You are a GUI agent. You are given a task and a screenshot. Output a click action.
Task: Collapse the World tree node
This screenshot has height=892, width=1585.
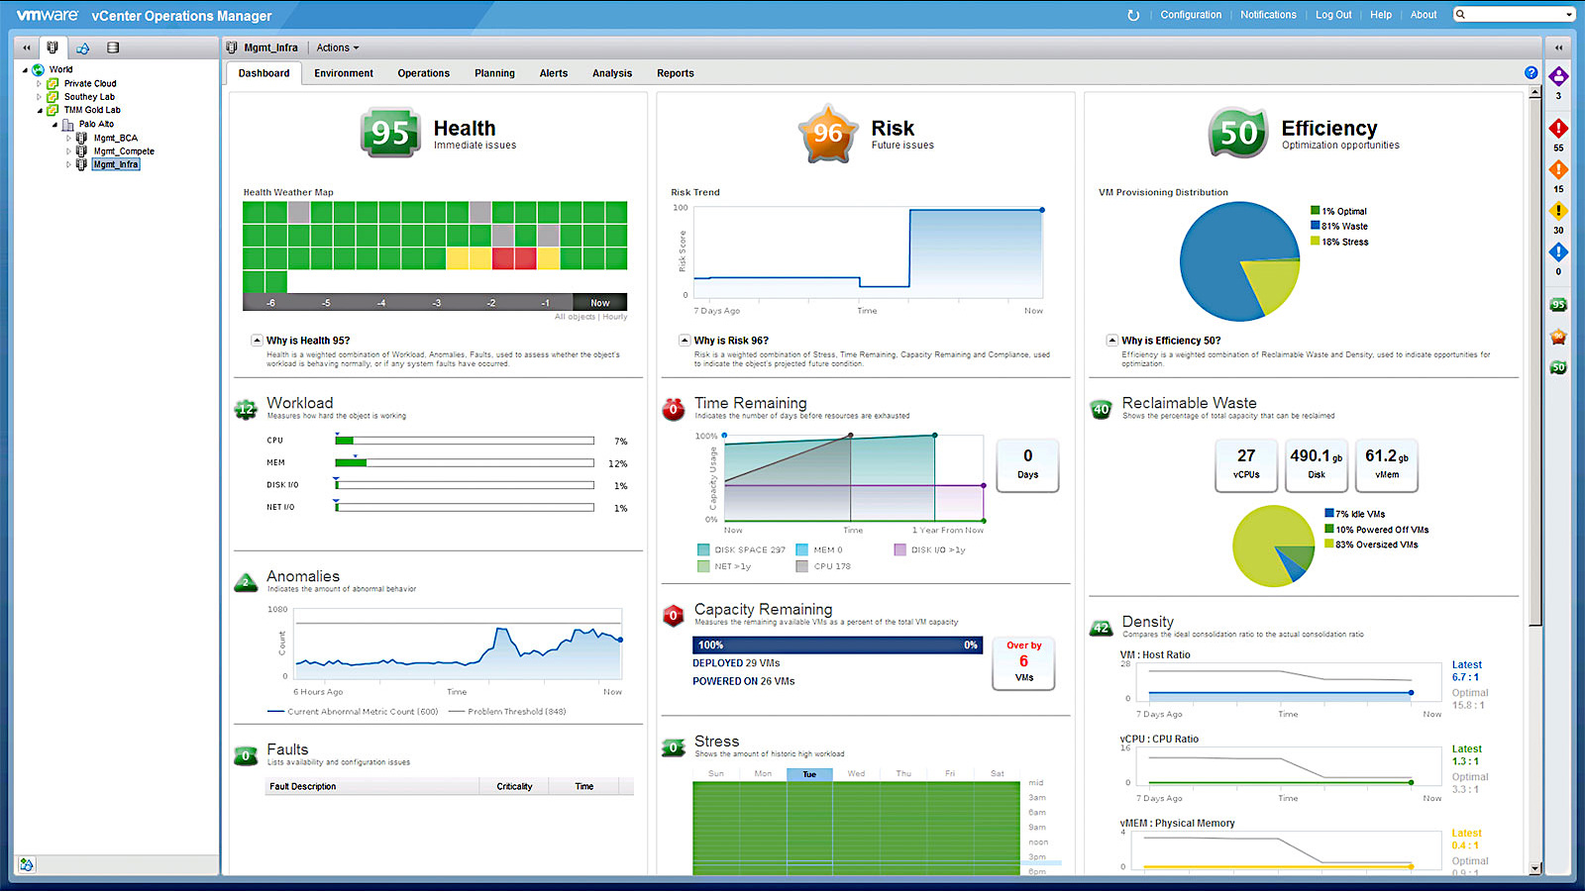(25, 69)
